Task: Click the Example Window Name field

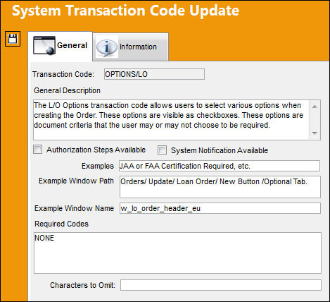Action: [220, 208]
